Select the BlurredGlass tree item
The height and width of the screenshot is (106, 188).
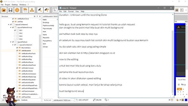click(26, 48)
